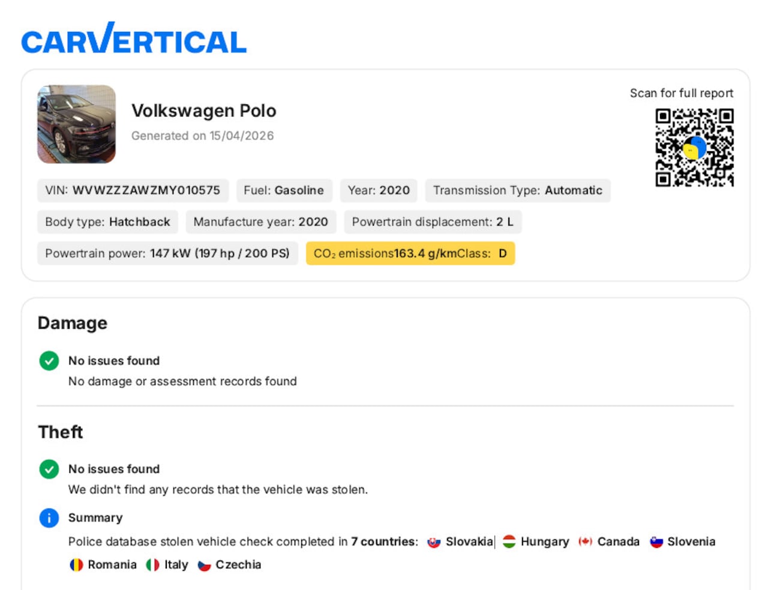Screen dimensions: 768x590
Task: Click the Czechia flag icon
Action: pyautogui.click(x=204, y=565)
